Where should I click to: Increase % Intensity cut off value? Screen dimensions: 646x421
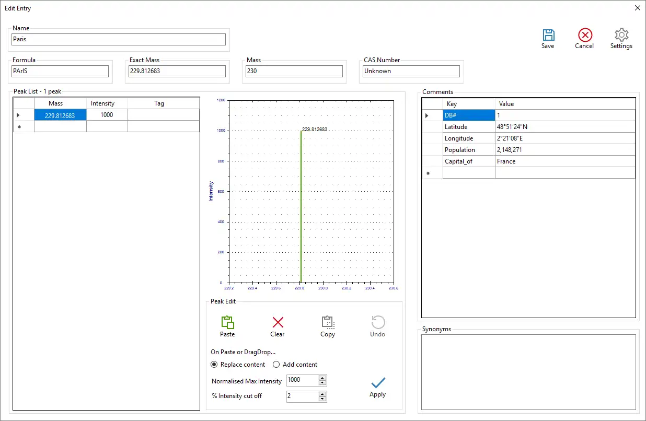pyautogui.click(x=322, y=394)
